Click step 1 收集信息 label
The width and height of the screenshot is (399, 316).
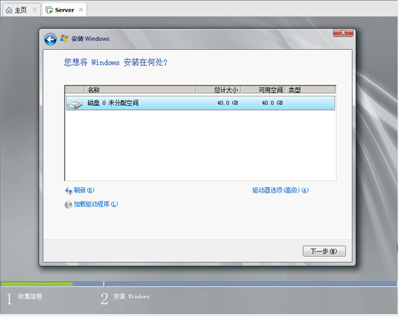click(x=30, y=297)
